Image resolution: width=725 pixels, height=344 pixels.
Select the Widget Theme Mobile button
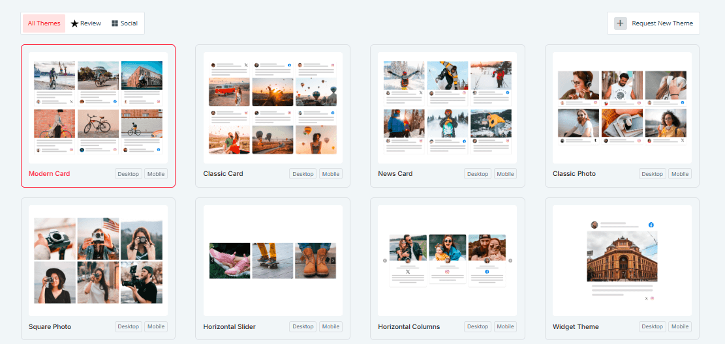[x=680, y=326]
